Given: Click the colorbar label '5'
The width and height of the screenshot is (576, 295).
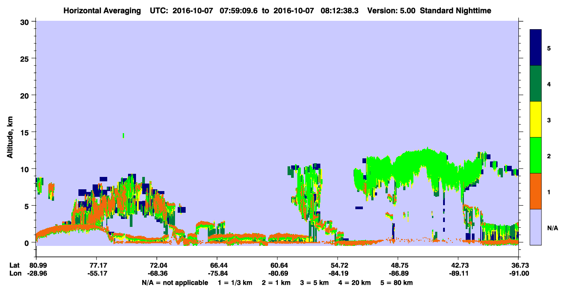Looking at the screenshot, I should pos(549,48).
